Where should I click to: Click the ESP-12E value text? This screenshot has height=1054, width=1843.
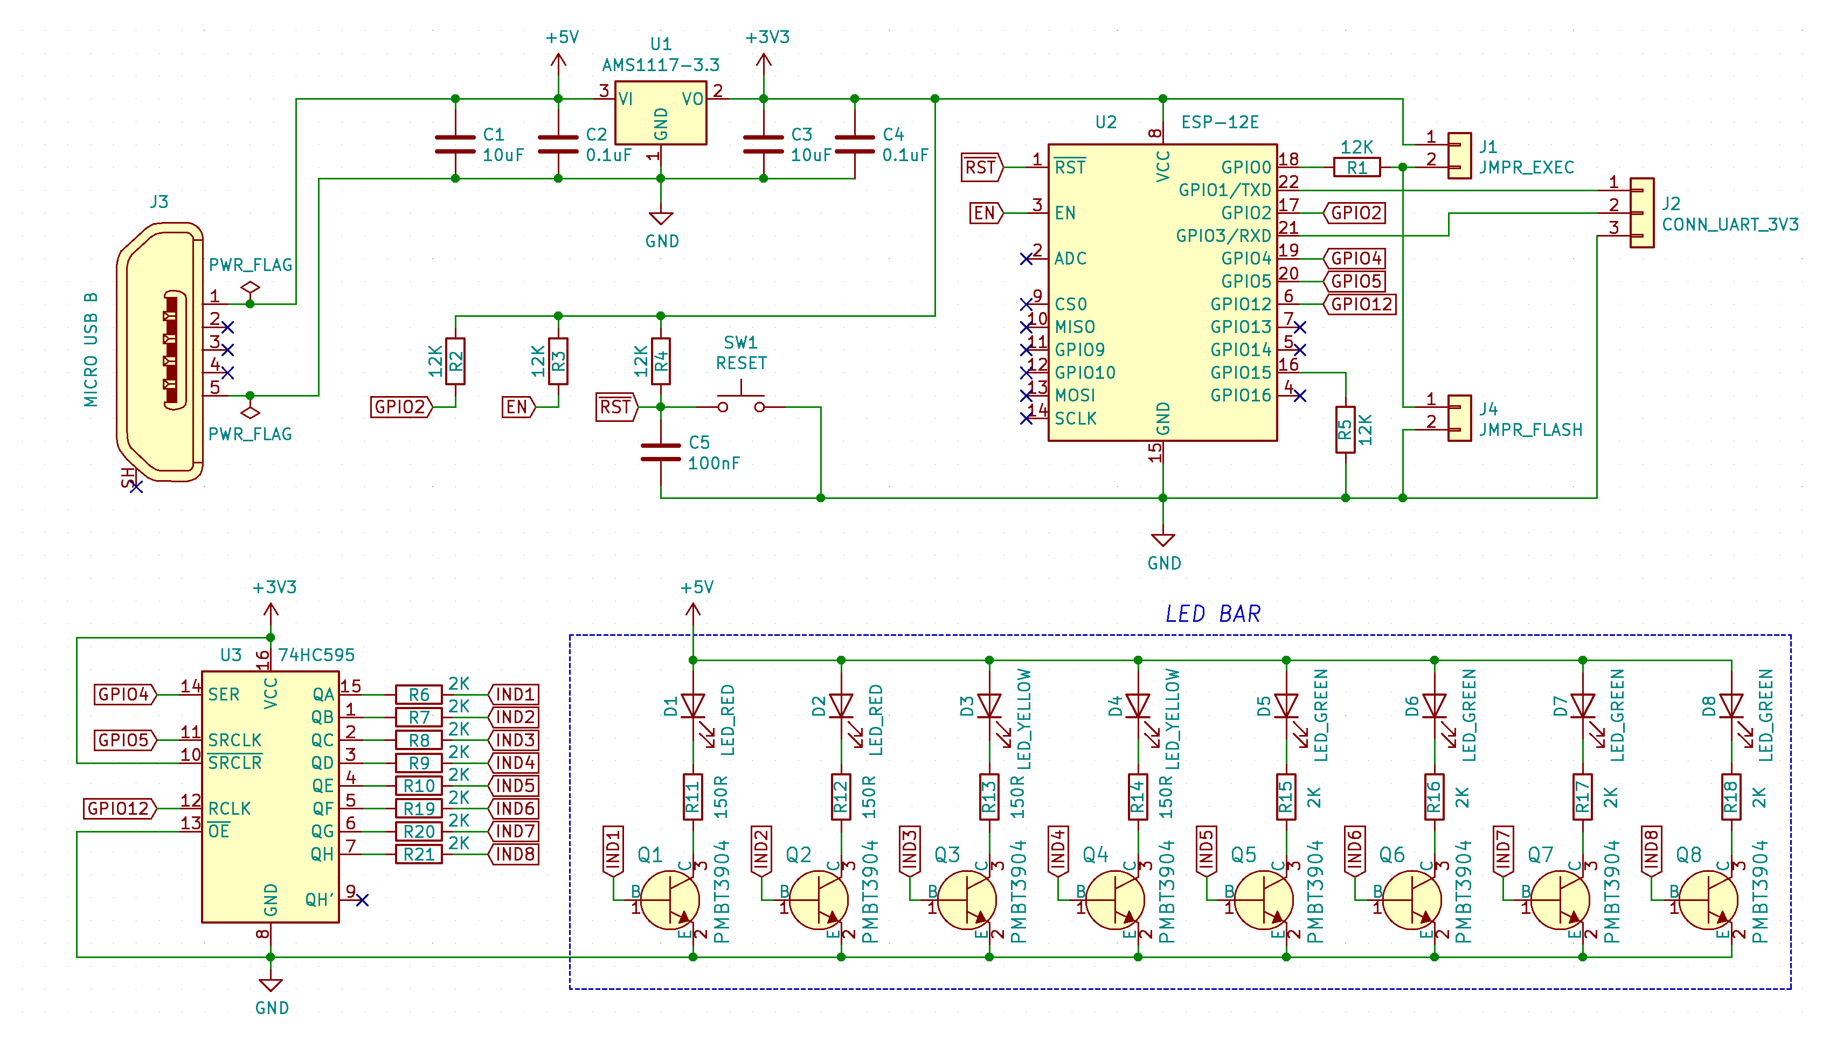(1221, 122)
